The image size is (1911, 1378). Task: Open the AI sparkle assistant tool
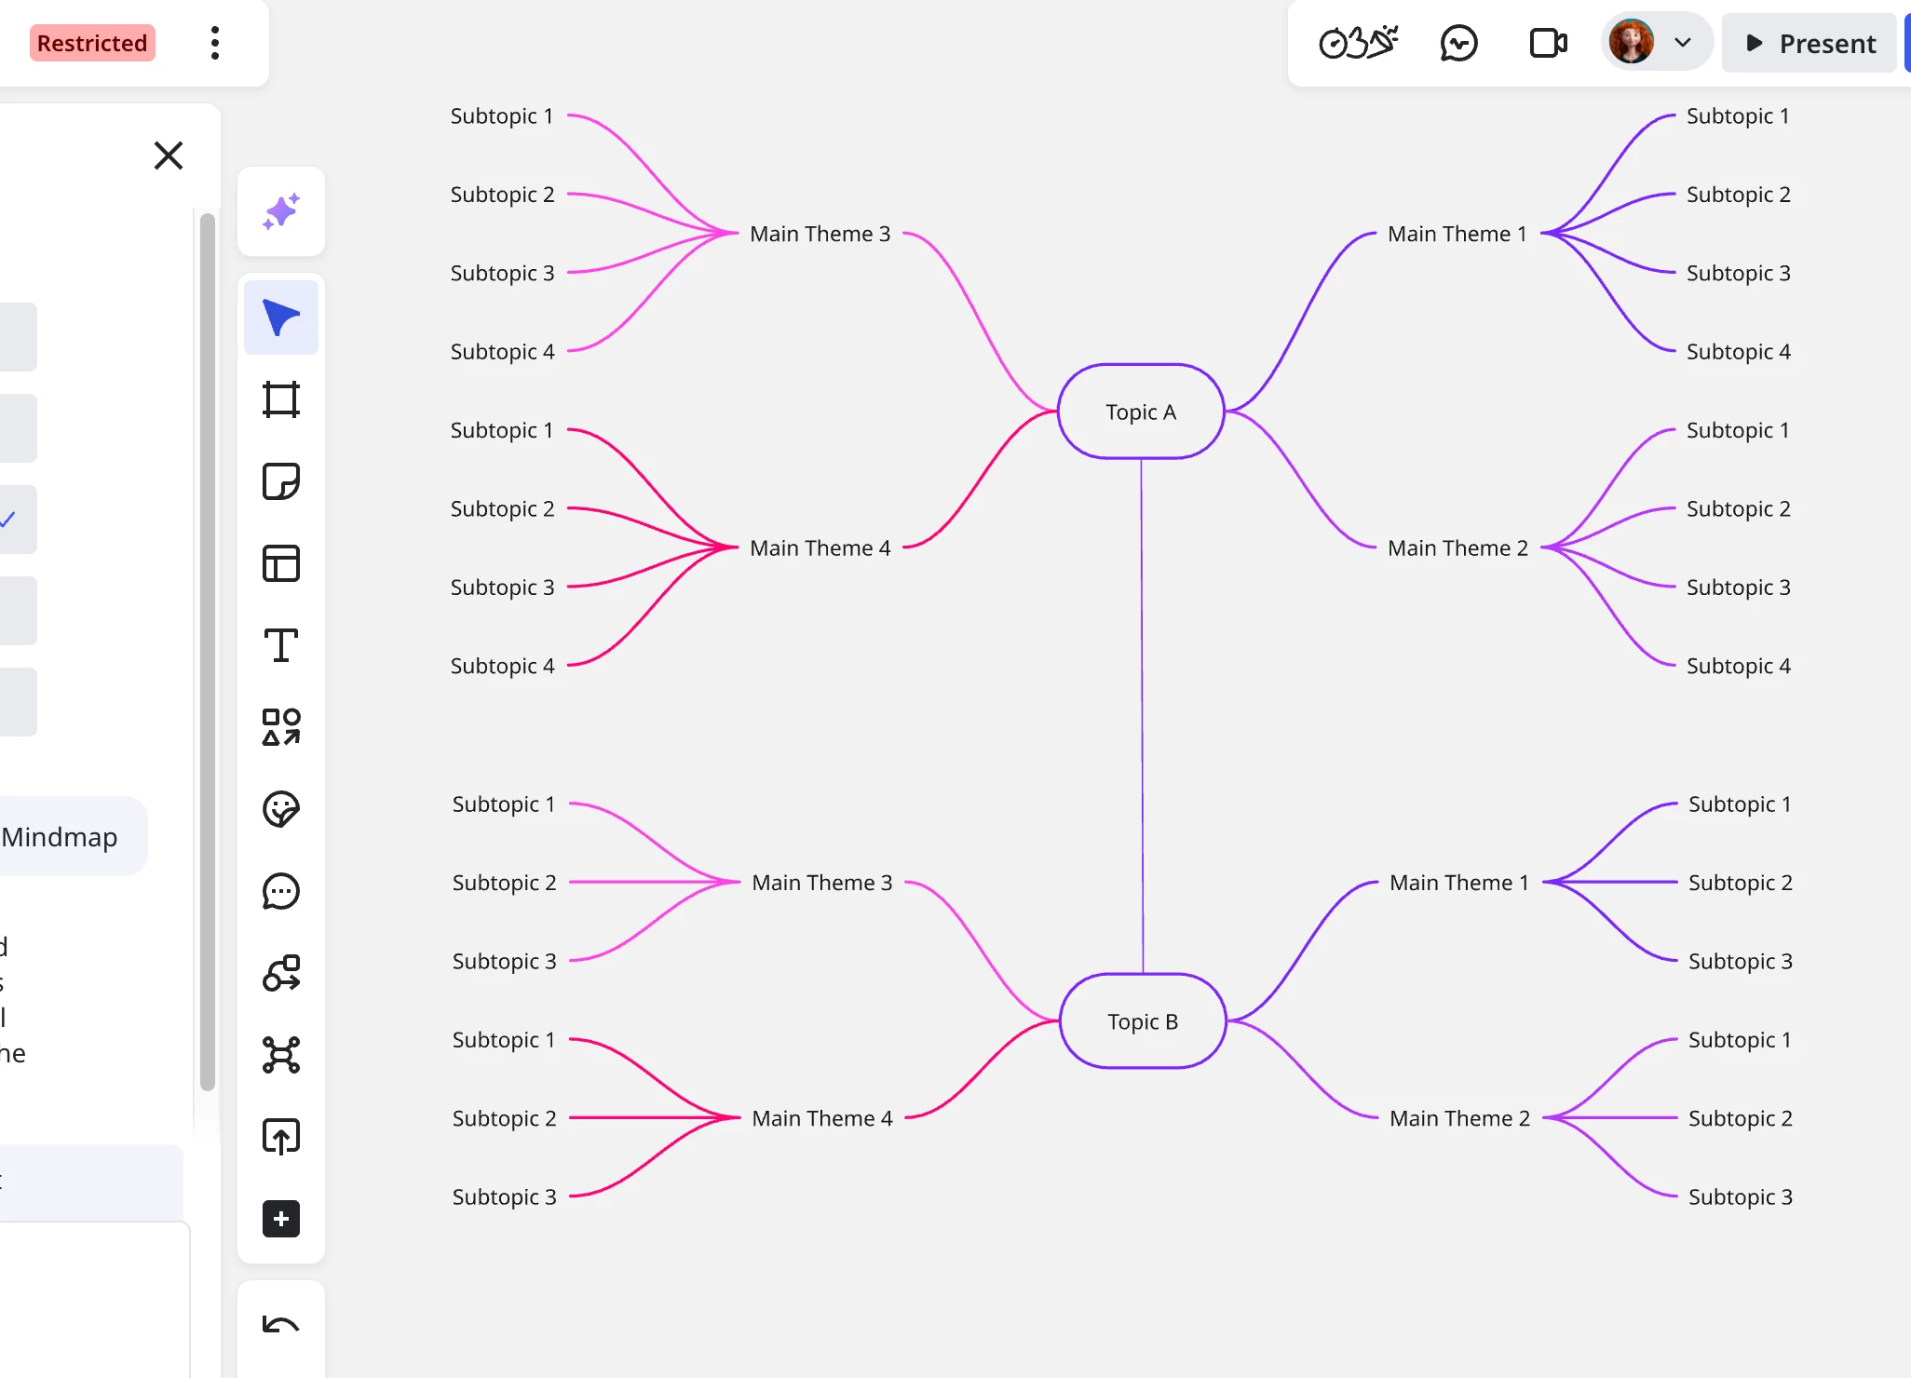pyautogui.click(x=281, y=211)
